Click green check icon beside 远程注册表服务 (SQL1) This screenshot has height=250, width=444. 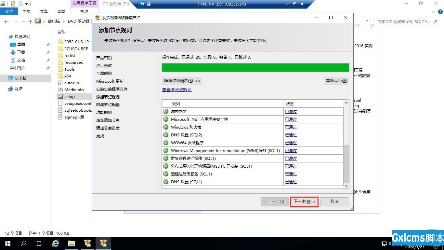(166, 174)
